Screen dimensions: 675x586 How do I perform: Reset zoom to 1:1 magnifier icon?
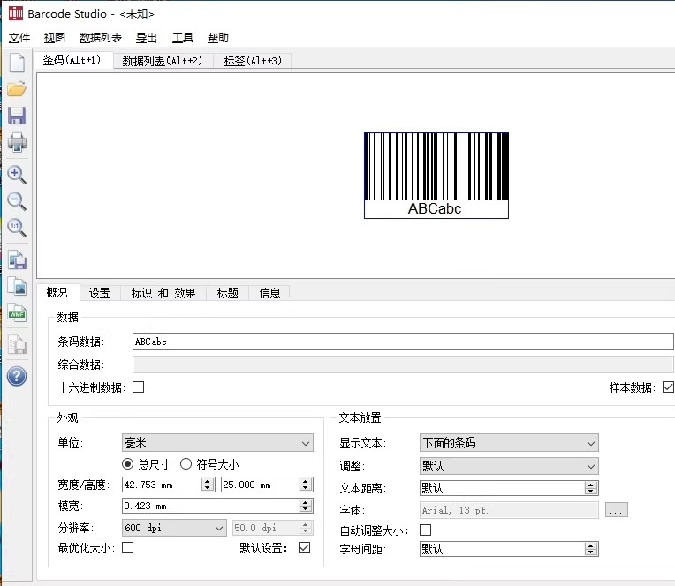(17, 227)
